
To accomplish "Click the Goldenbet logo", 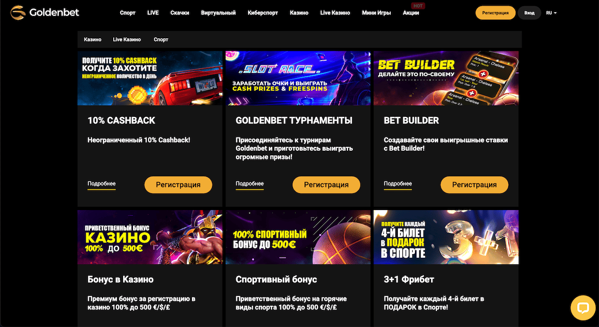I will [45, 13].
